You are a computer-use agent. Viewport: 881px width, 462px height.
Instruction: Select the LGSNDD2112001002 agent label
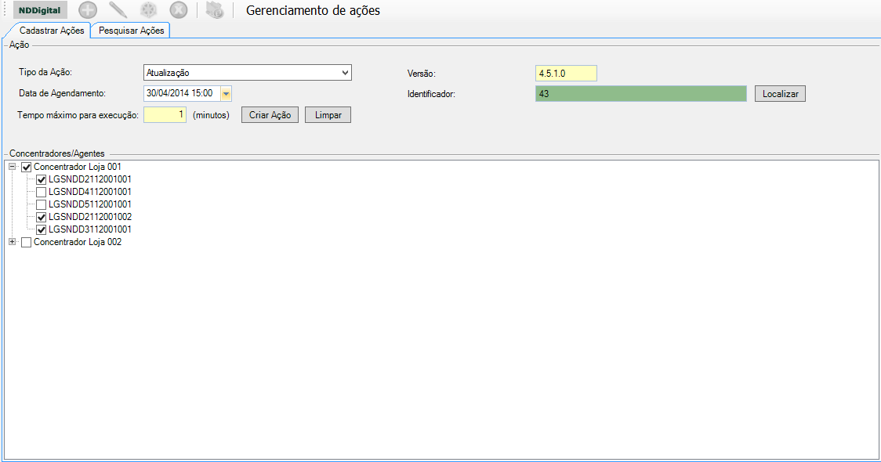(90, 217)
